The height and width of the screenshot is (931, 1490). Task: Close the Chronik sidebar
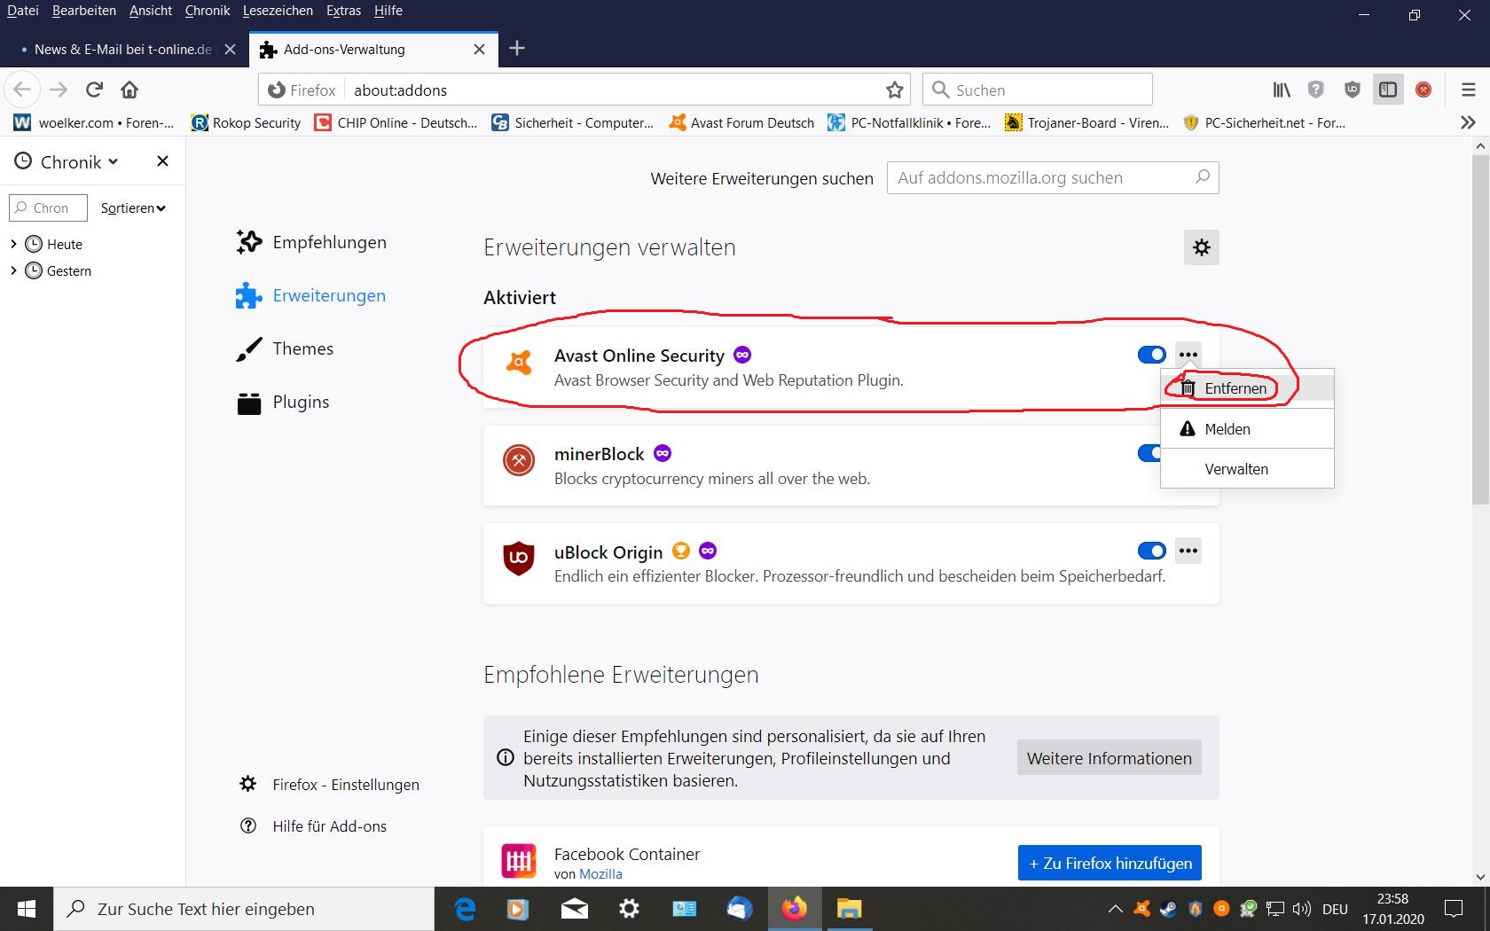[162, 161]
